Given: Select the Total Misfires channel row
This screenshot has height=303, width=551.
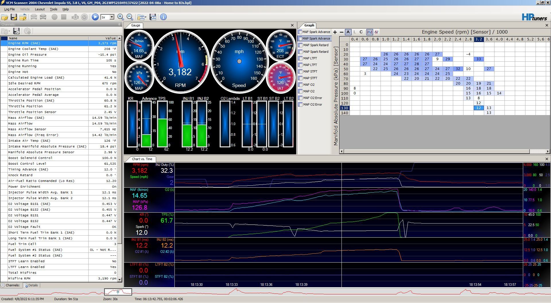Looking at the screenshot, I should point(59,273).
